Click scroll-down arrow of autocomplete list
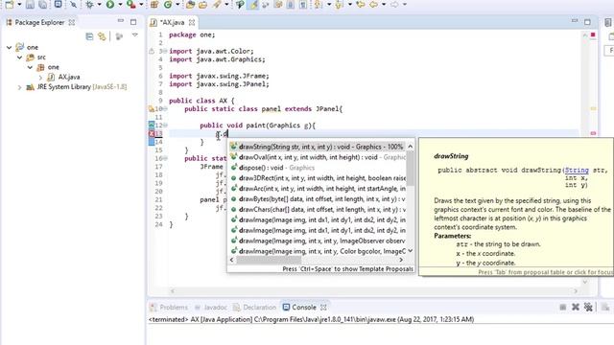Viewport: 614px width, 345px height. coord(411,251)
